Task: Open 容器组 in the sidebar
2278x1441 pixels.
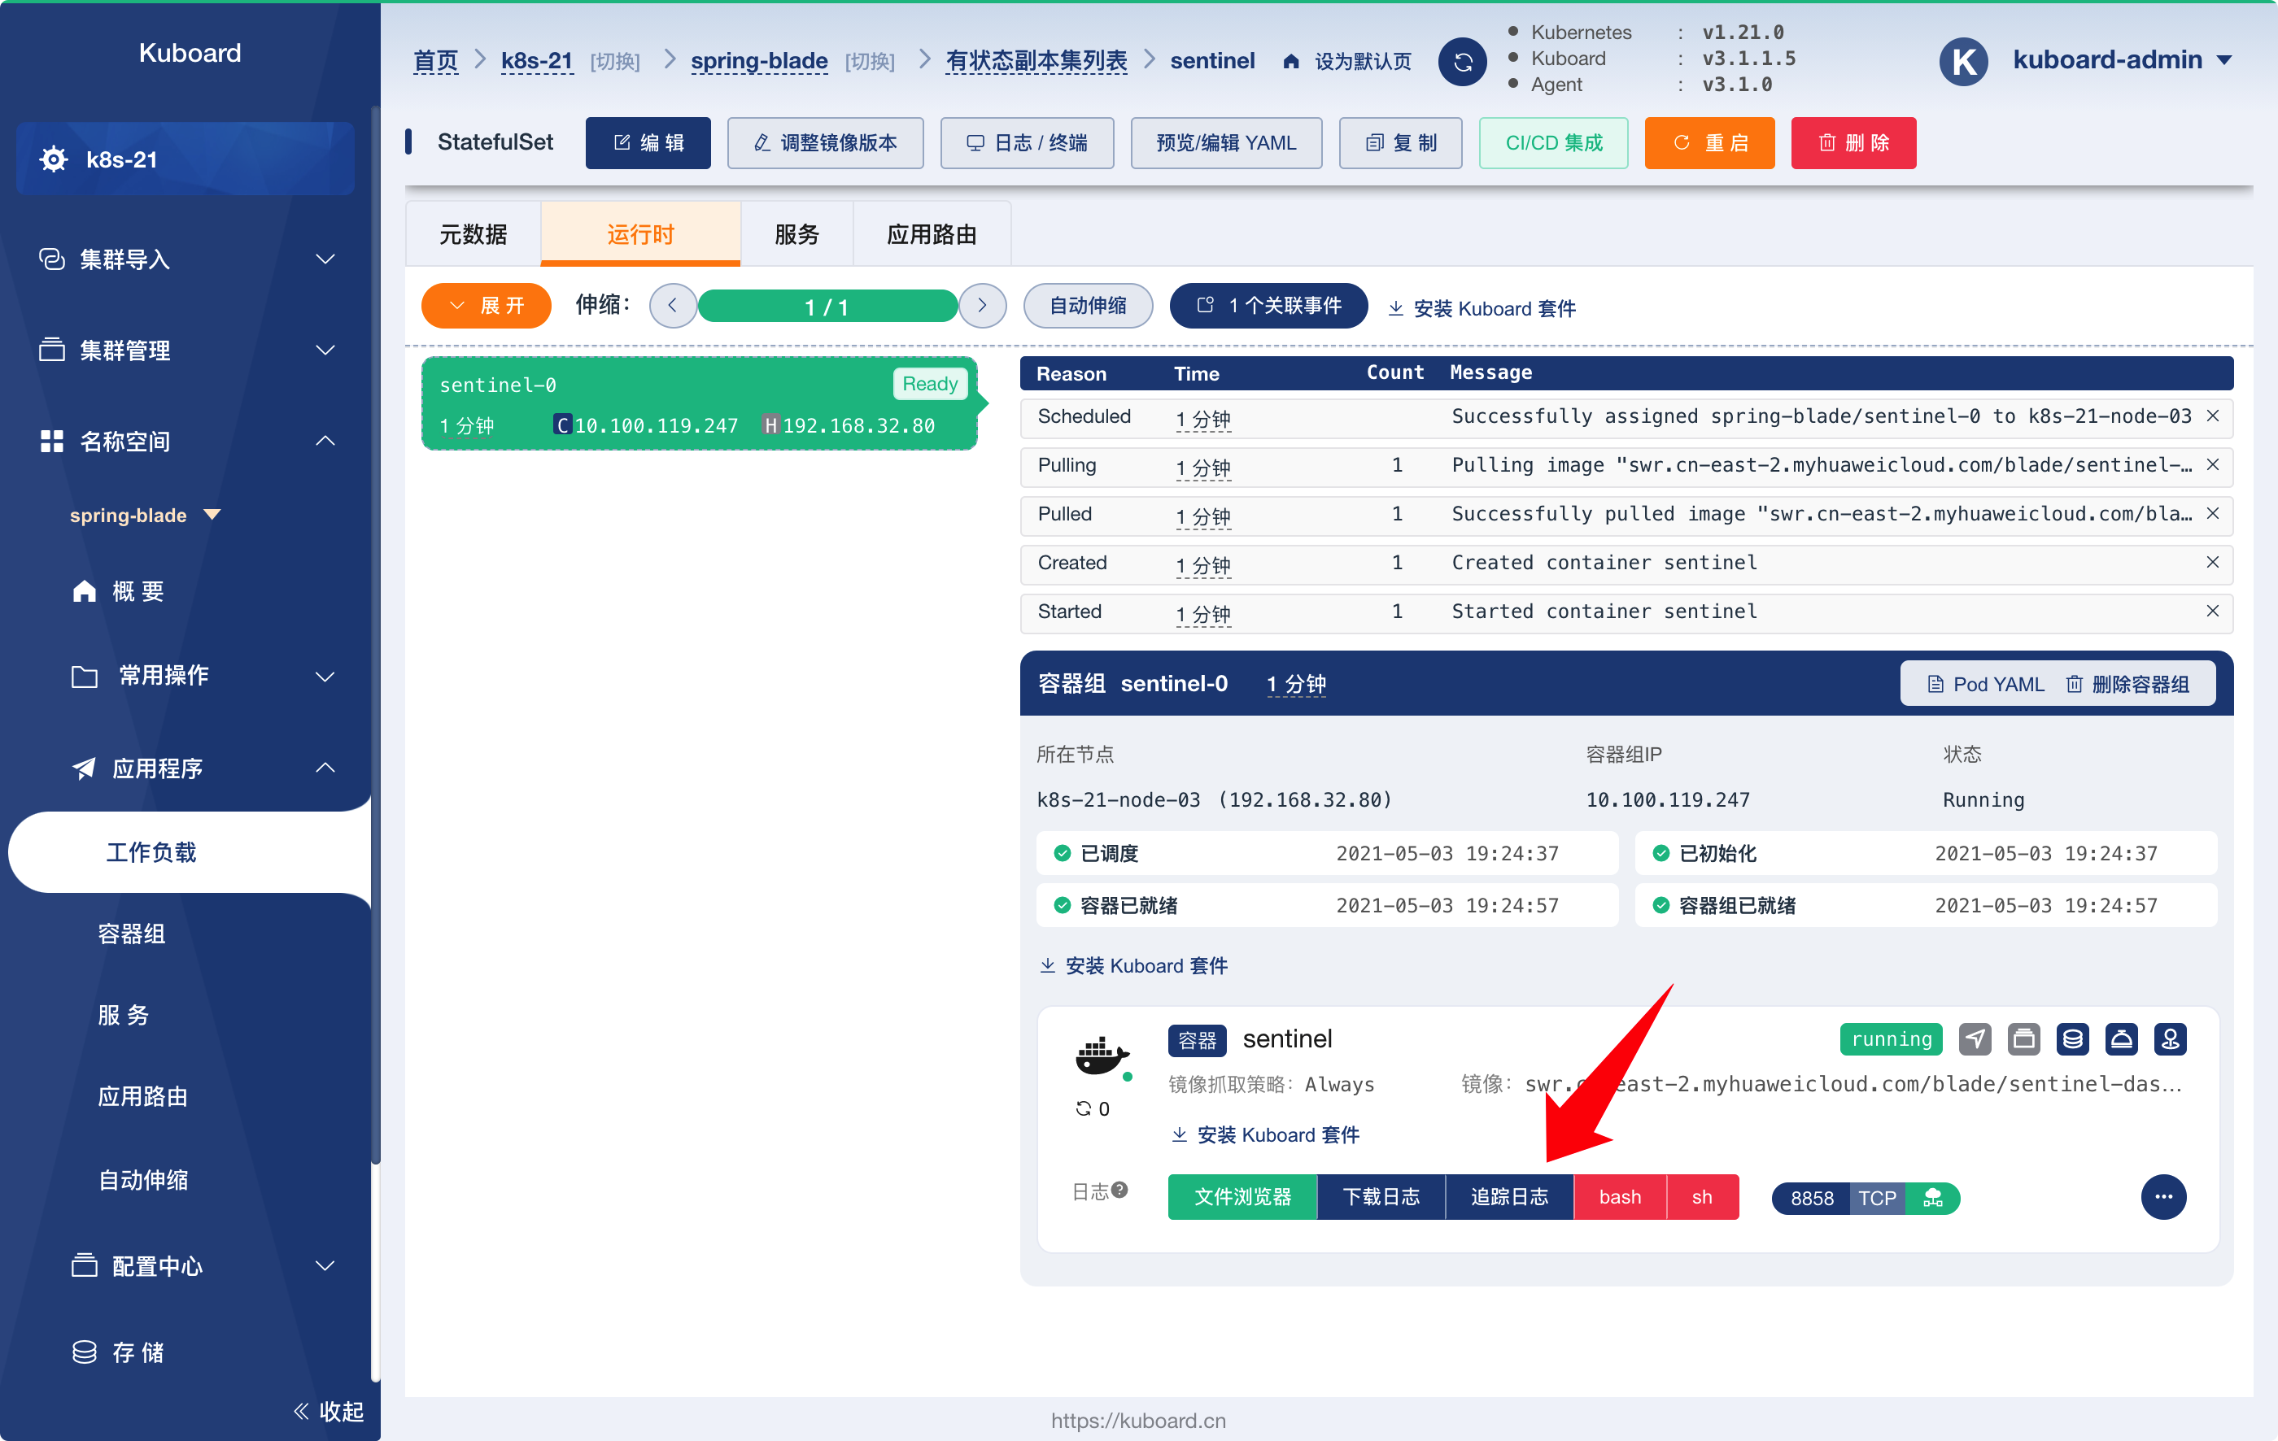Action: pyautogui.click(x=132, y=934)
